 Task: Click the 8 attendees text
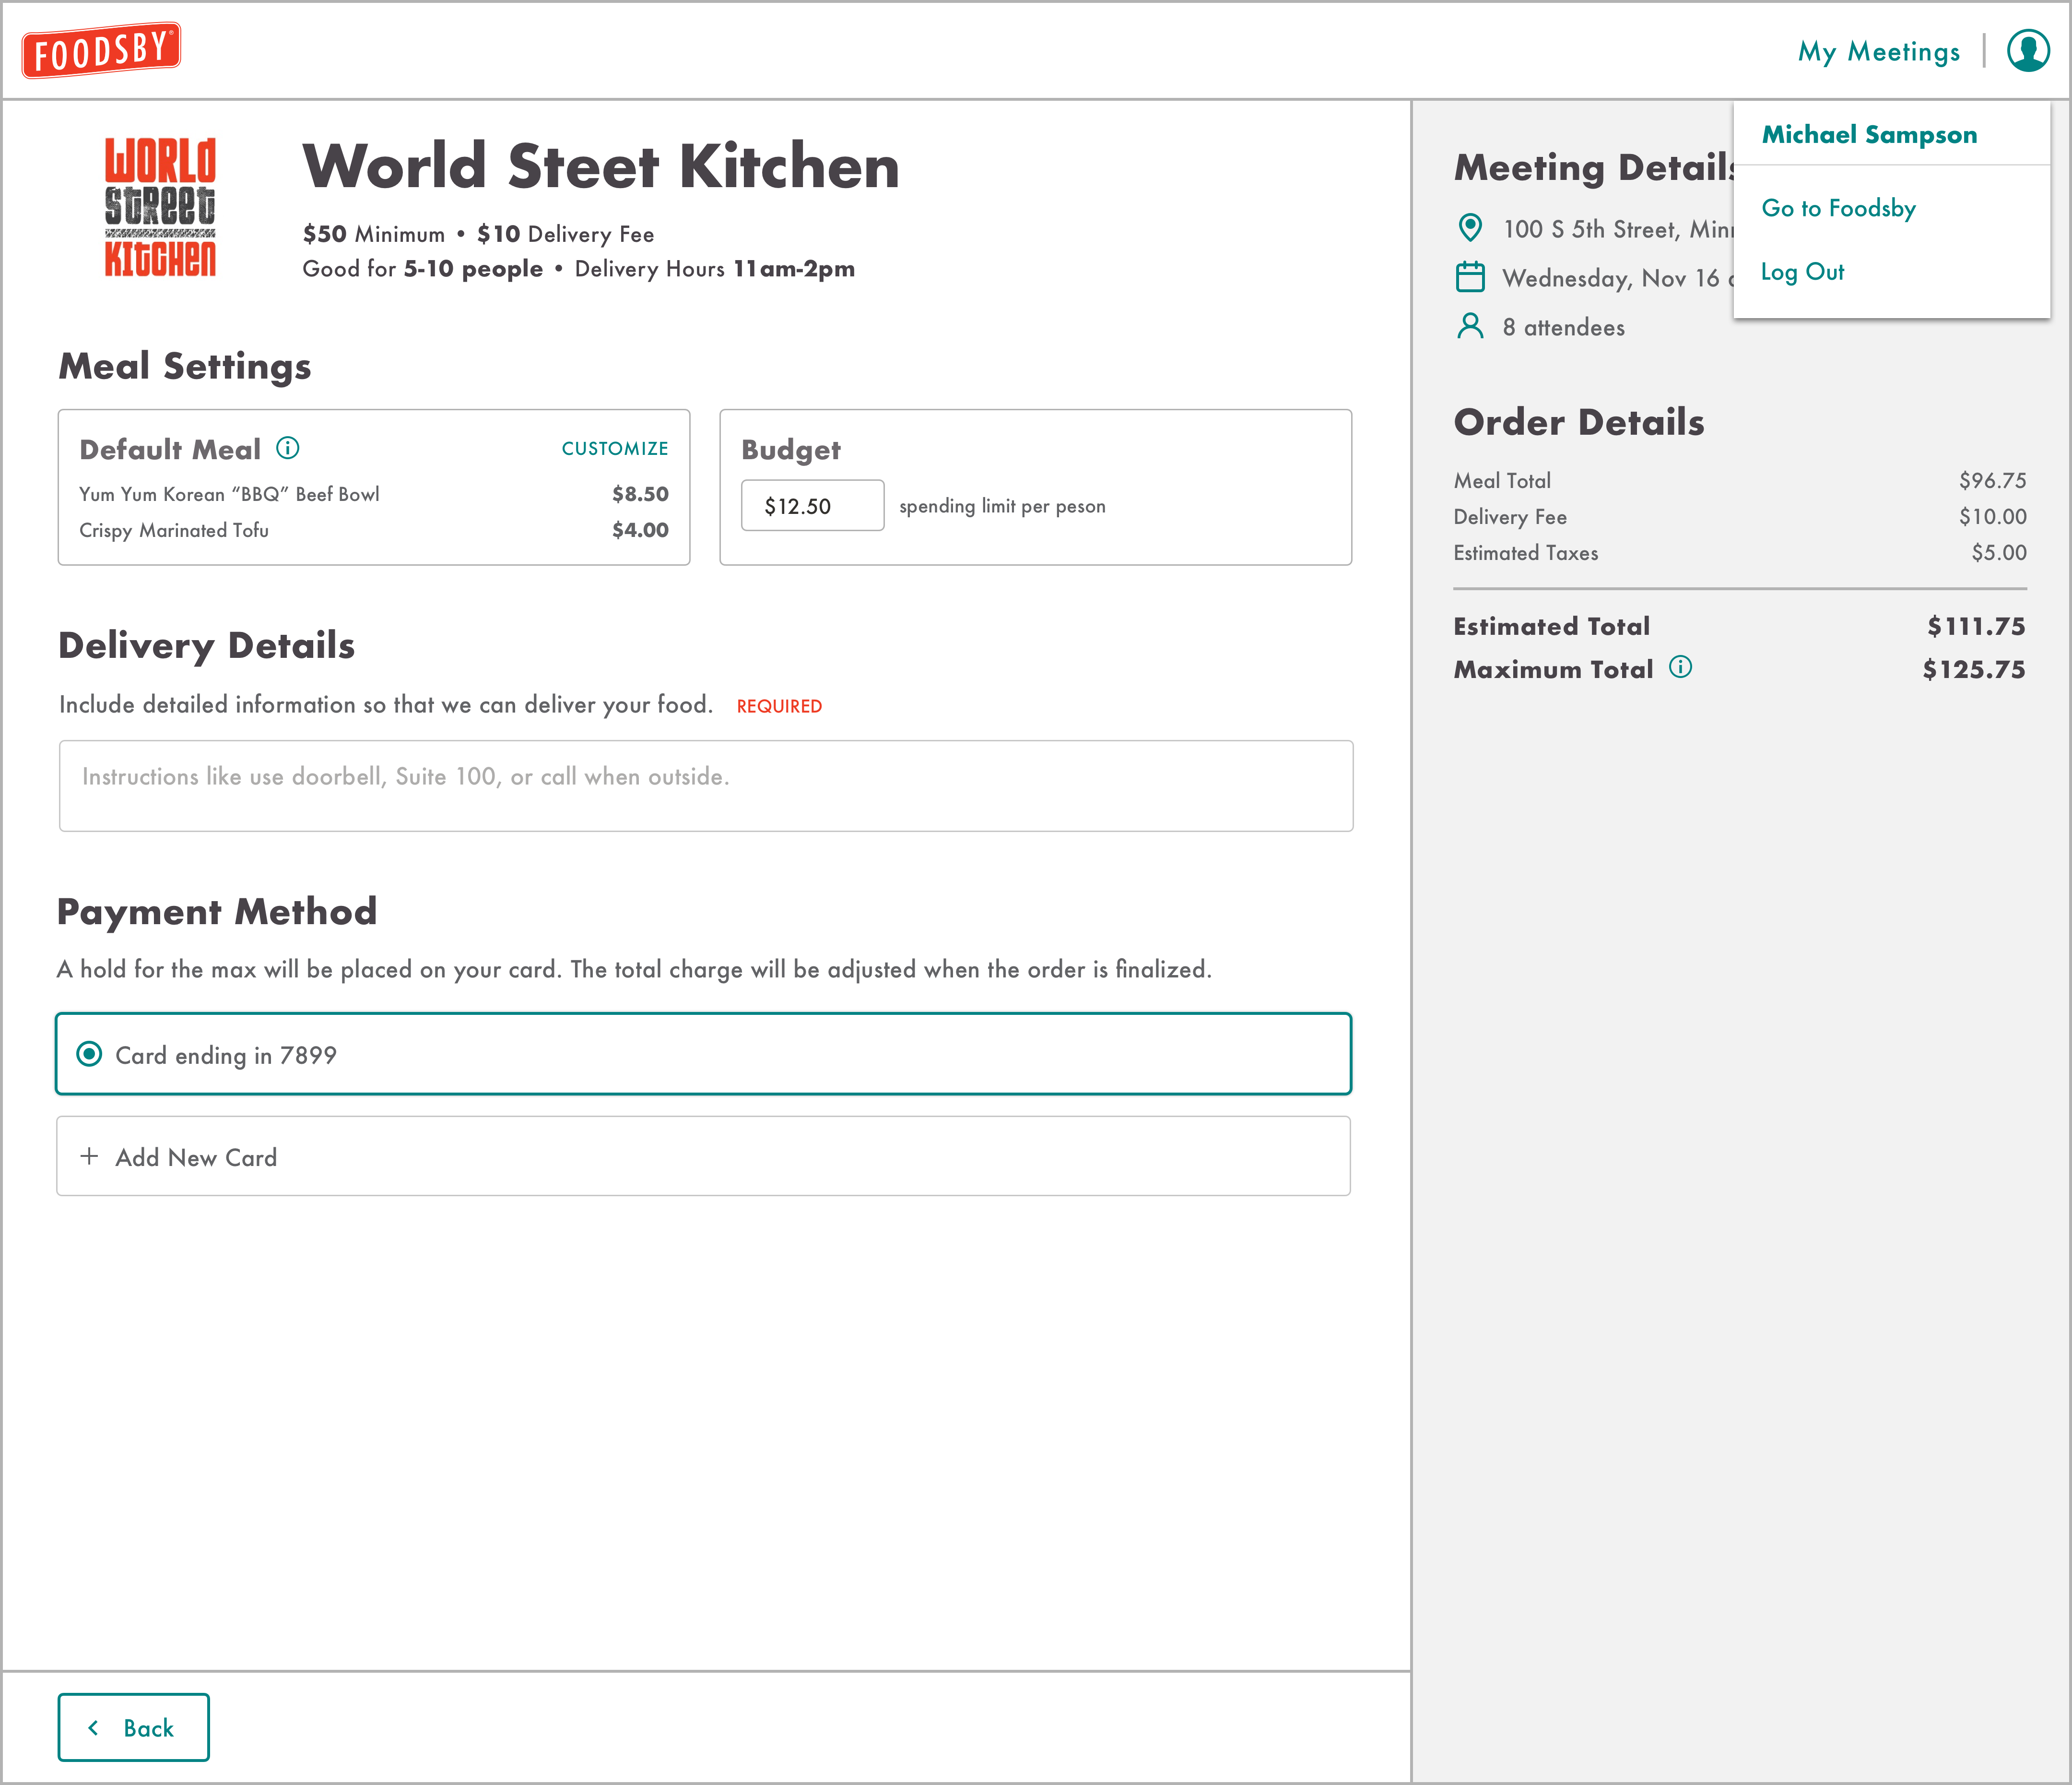click(1563, 327)
